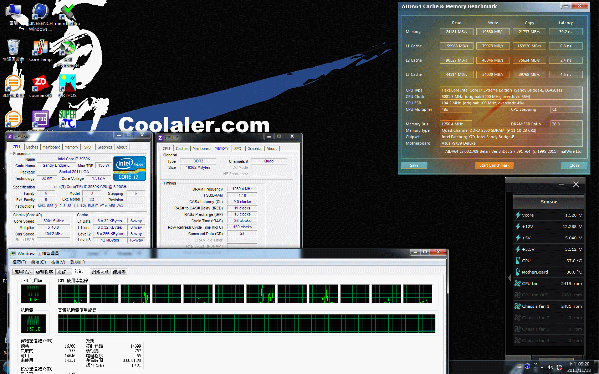This screenshot has width=599, height=374.
Task: Open the purple CPU-Z desktop shortcut
Action: click(x=40, y=120)
